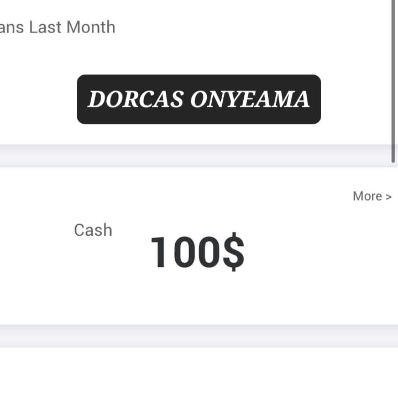Click the vertical scrollbar thumb on the right
The height and width of the screenshot is (412, 398).
393,81
